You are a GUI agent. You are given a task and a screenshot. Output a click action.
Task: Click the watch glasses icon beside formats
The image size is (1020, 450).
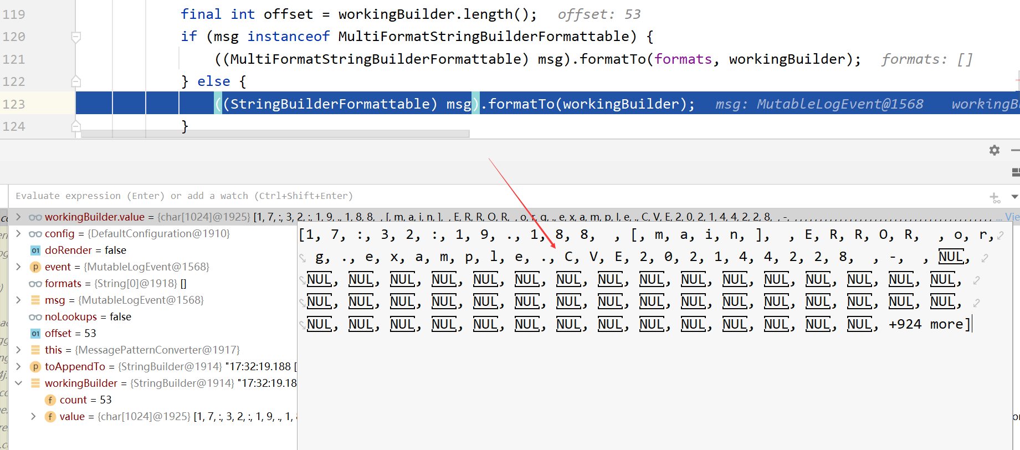[35, 284]
